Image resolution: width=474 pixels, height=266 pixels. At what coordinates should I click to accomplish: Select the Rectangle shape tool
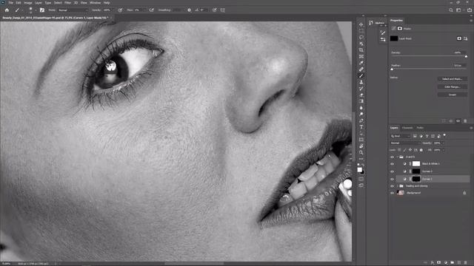(x=361, y=140)
